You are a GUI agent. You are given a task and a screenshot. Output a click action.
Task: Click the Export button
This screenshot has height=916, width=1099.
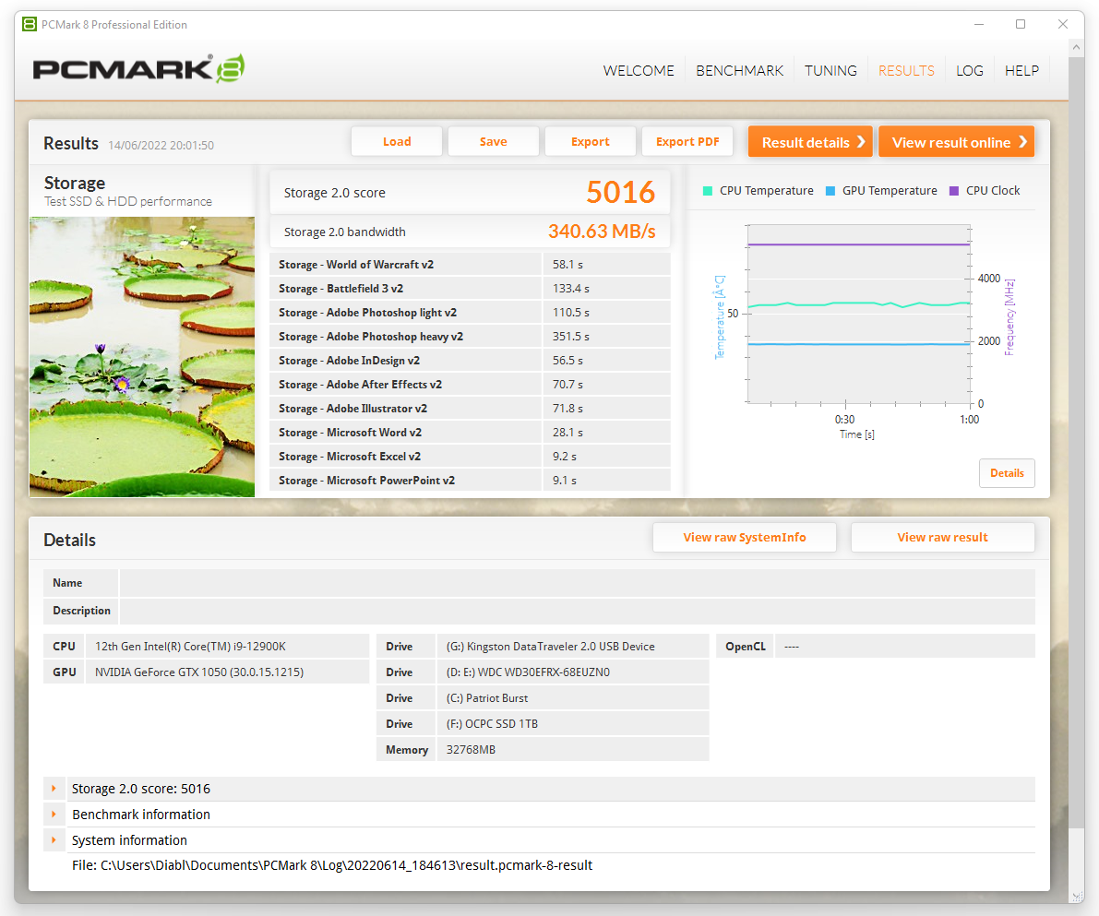[591, 141]
